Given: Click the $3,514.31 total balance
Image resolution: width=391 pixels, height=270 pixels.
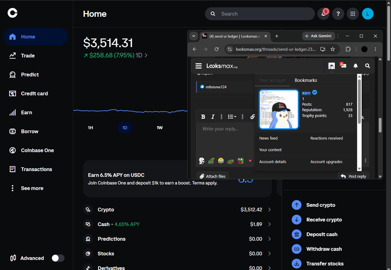Looking at the screenshot, I should pyautogui.click(x=108, y=43).
